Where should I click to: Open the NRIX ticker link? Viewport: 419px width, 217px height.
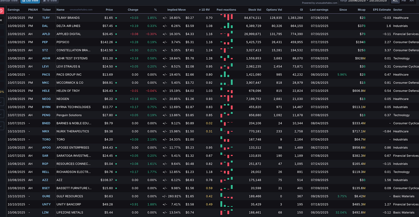45,131
